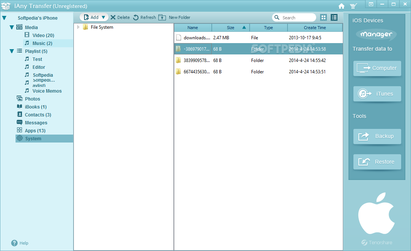Switch to list details view
411x251 pixels.
[334, 17]
